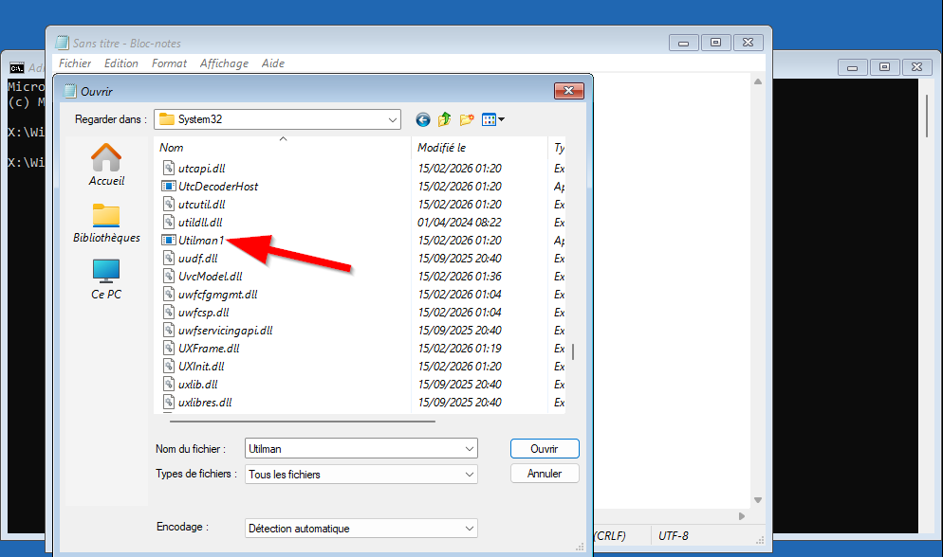Click the file list vertical scrollbar
This screenshot has width=943, height=557.
[x=572, y=352]
